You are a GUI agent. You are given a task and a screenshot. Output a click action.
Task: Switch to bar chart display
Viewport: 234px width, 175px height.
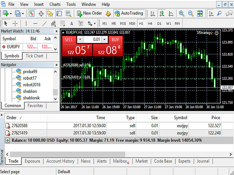(152, 13)
